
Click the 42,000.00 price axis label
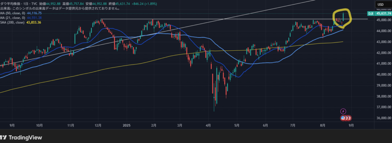click(383, 53)
